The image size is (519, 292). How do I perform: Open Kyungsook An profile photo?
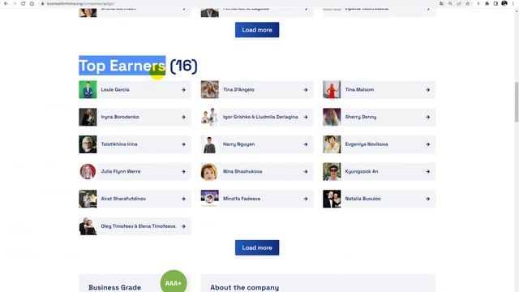click(332, 171)
